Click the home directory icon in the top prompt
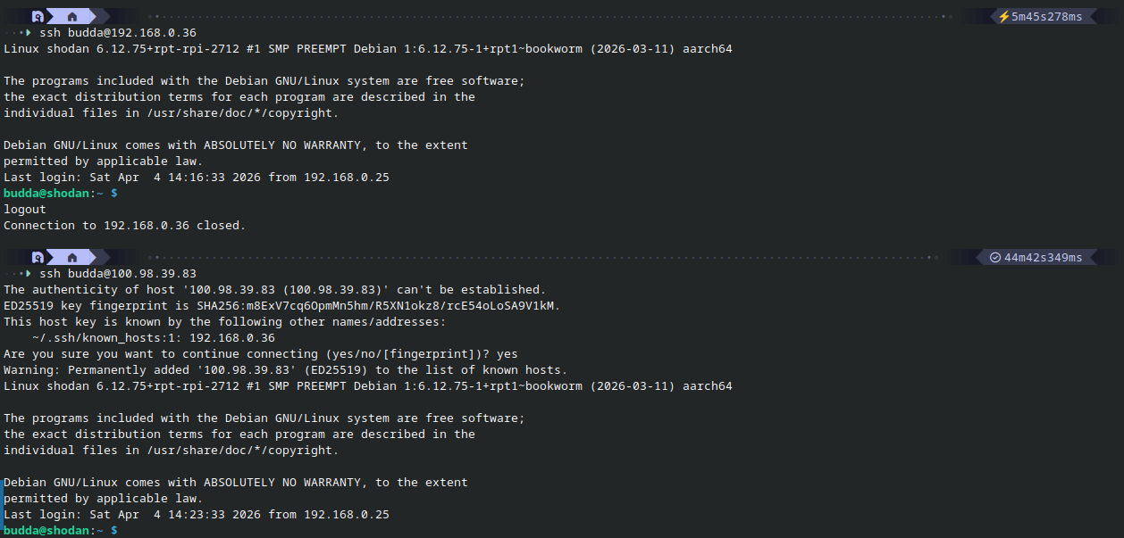The width and height of the screenshot is (1124, 538). [x=72, y=17]
